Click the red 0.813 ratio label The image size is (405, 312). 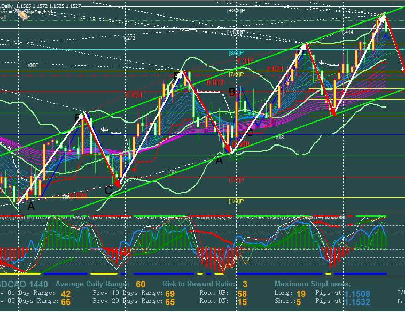(215, 82)
